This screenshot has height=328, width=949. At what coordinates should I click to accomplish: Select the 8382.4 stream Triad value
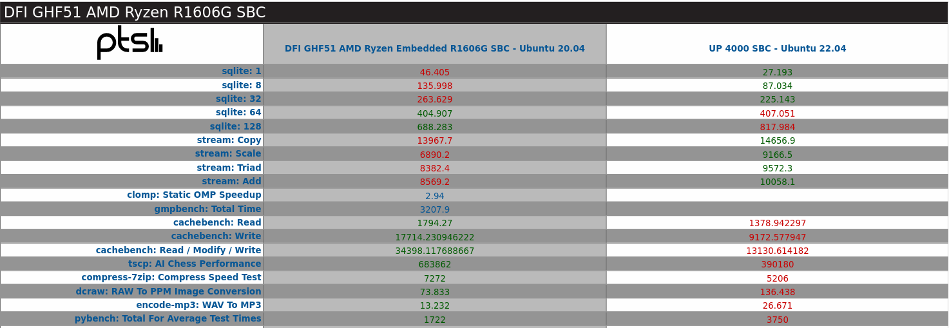pos(435,168)
